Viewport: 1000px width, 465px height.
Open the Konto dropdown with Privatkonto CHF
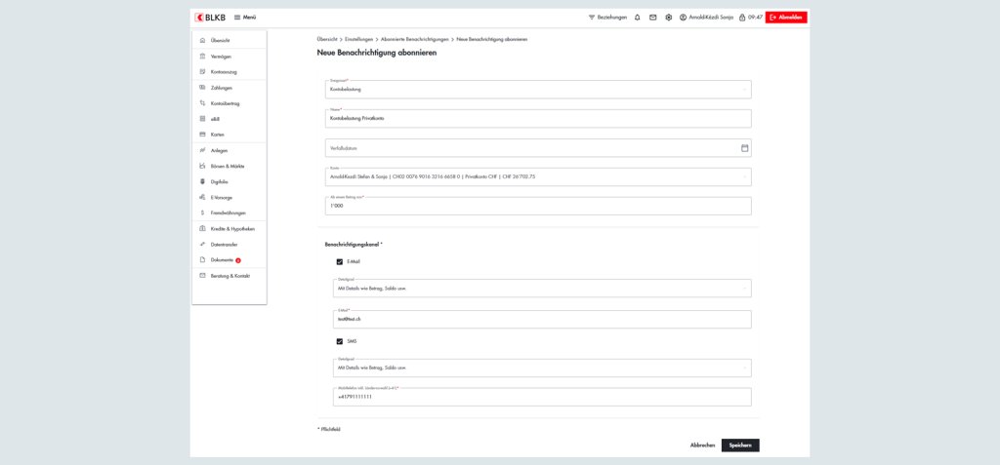point(538,176)
